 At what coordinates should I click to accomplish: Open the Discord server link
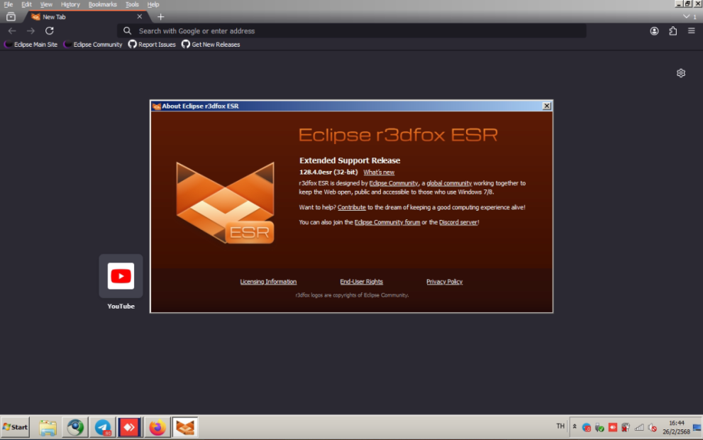pyautogui.click(x=458, y=222)
